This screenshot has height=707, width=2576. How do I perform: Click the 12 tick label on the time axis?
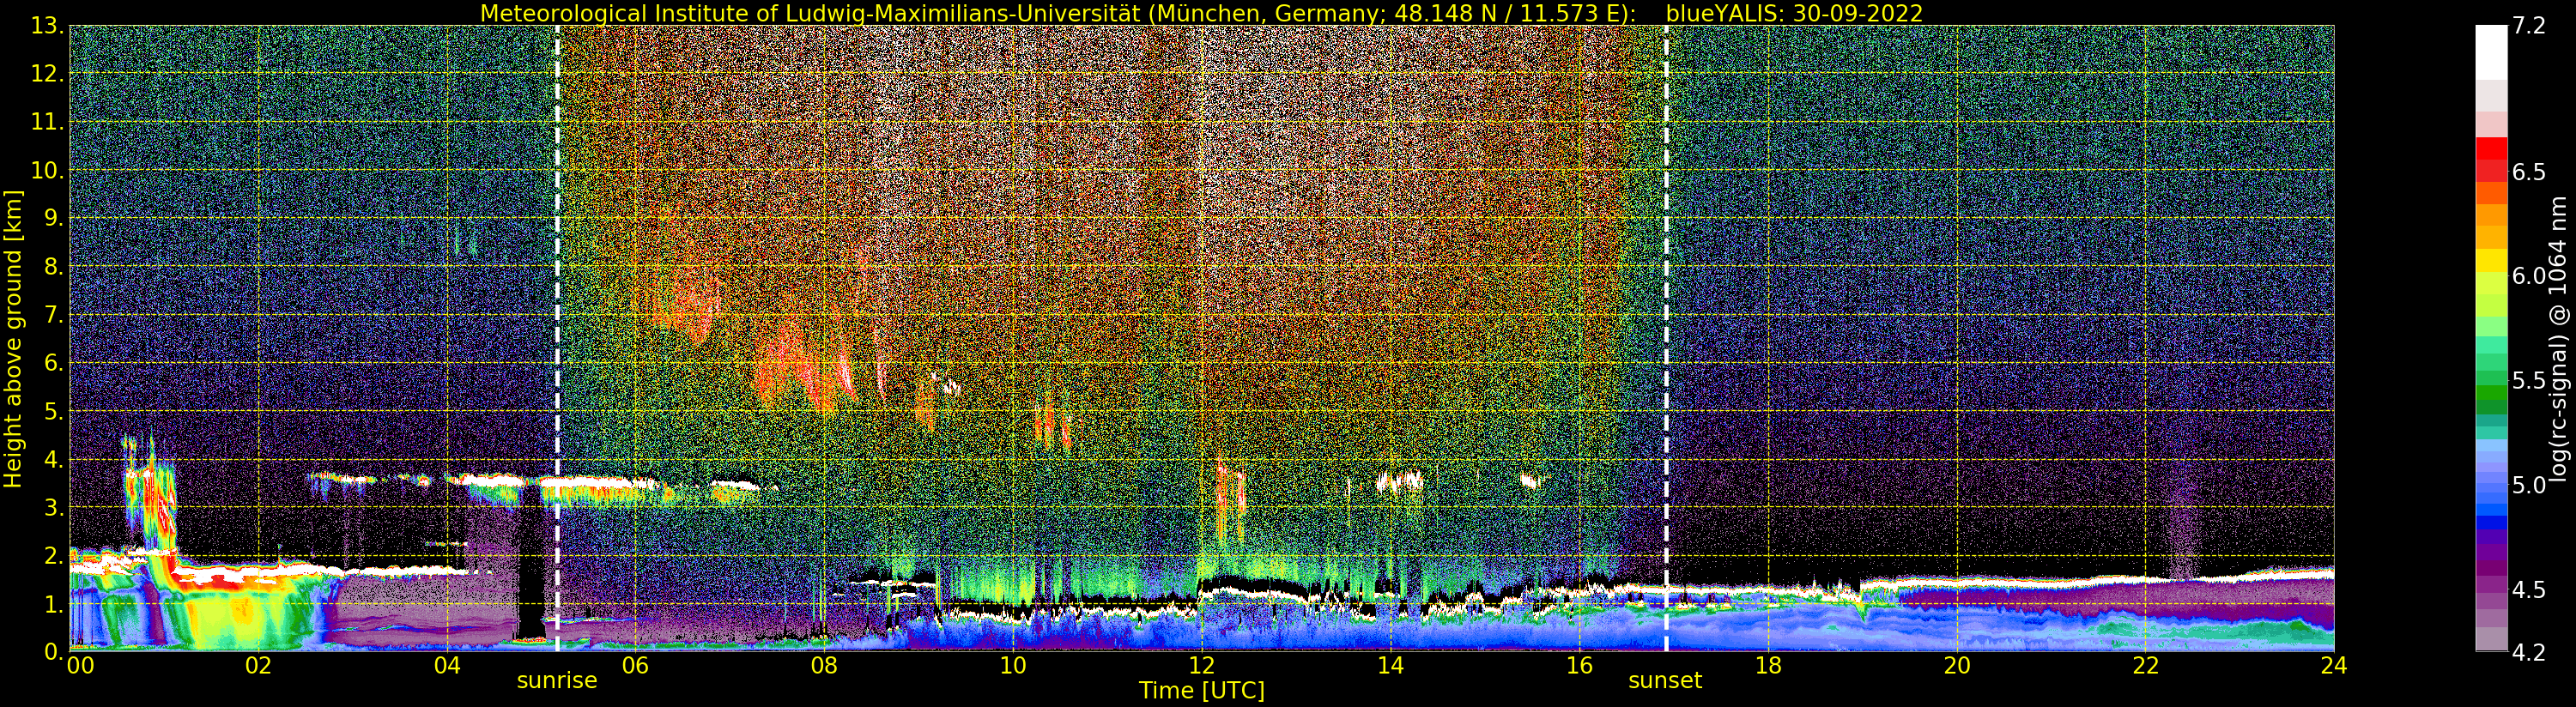tap(1202, 666)
